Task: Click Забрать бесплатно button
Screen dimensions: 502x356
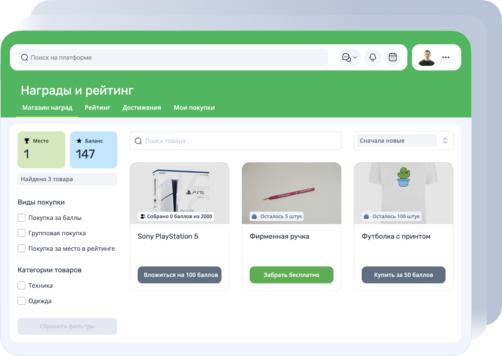Action: click(x=291, y=275)
